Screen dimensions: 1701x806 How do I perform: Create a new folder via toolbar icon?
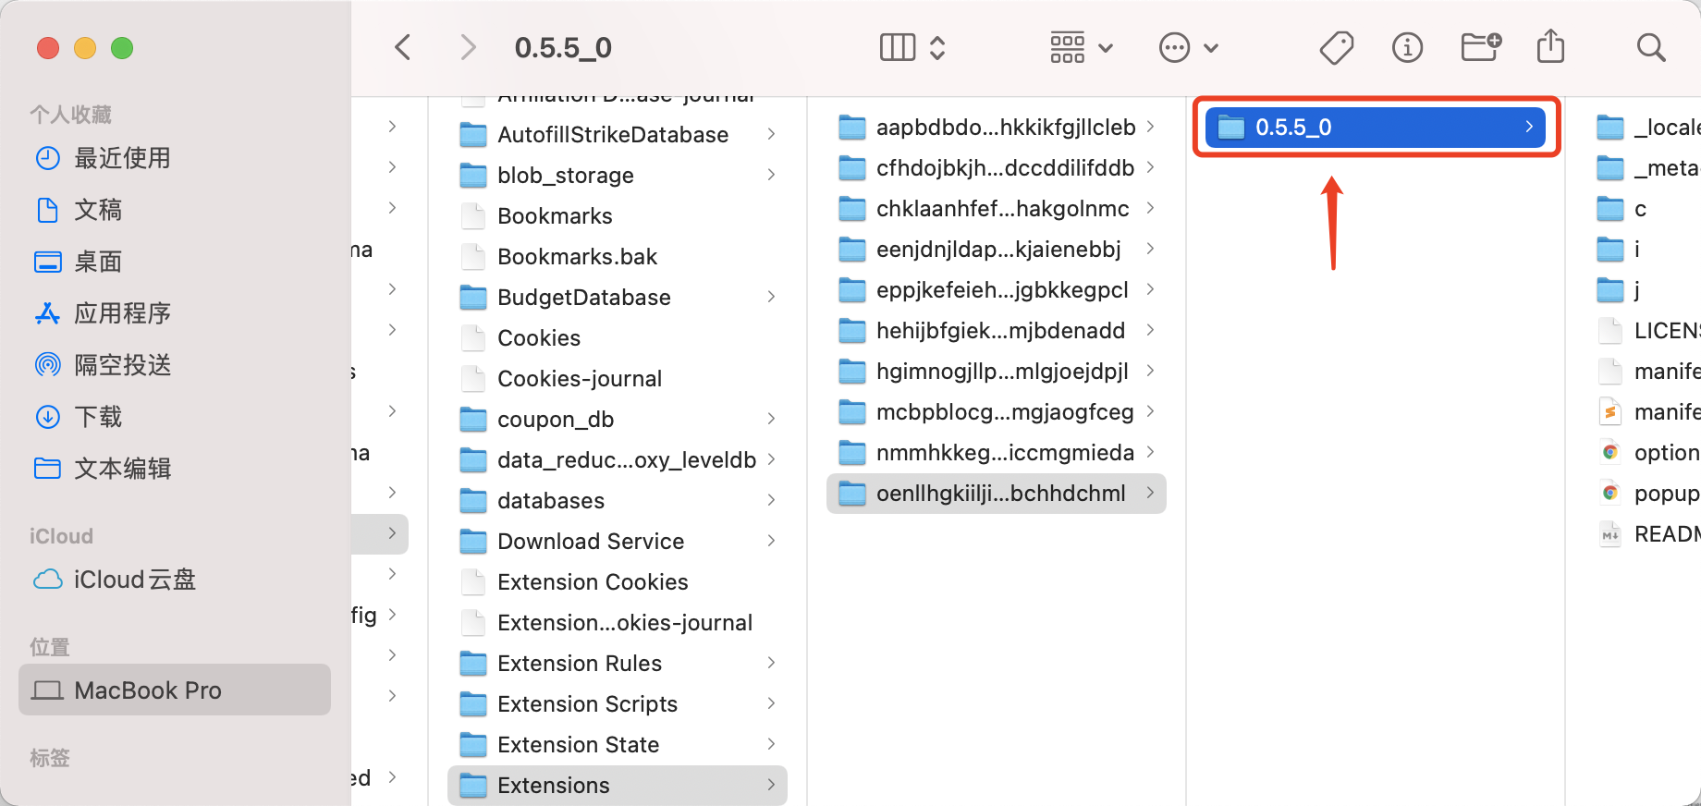pos(1480,47)
